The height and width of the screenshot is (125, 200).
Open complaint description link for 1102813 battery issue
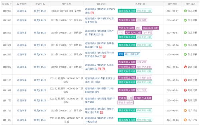pos(99,20)
